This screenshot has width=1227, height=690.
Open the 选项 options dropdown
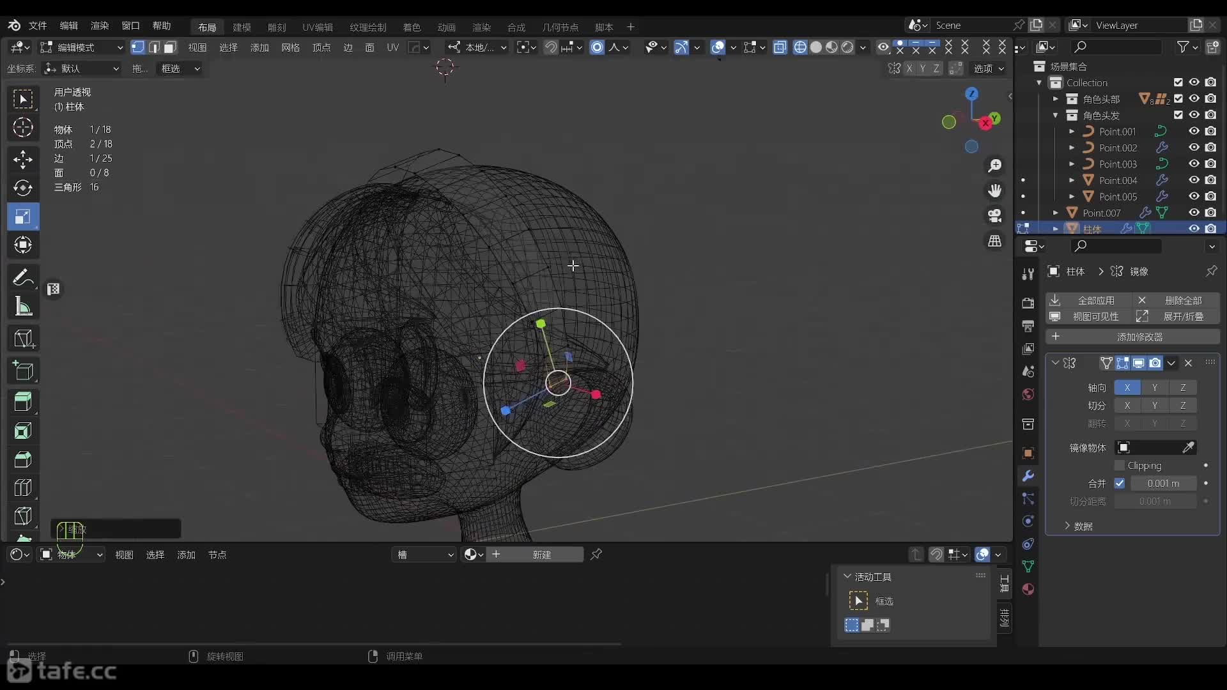click(x=988, y=68)
